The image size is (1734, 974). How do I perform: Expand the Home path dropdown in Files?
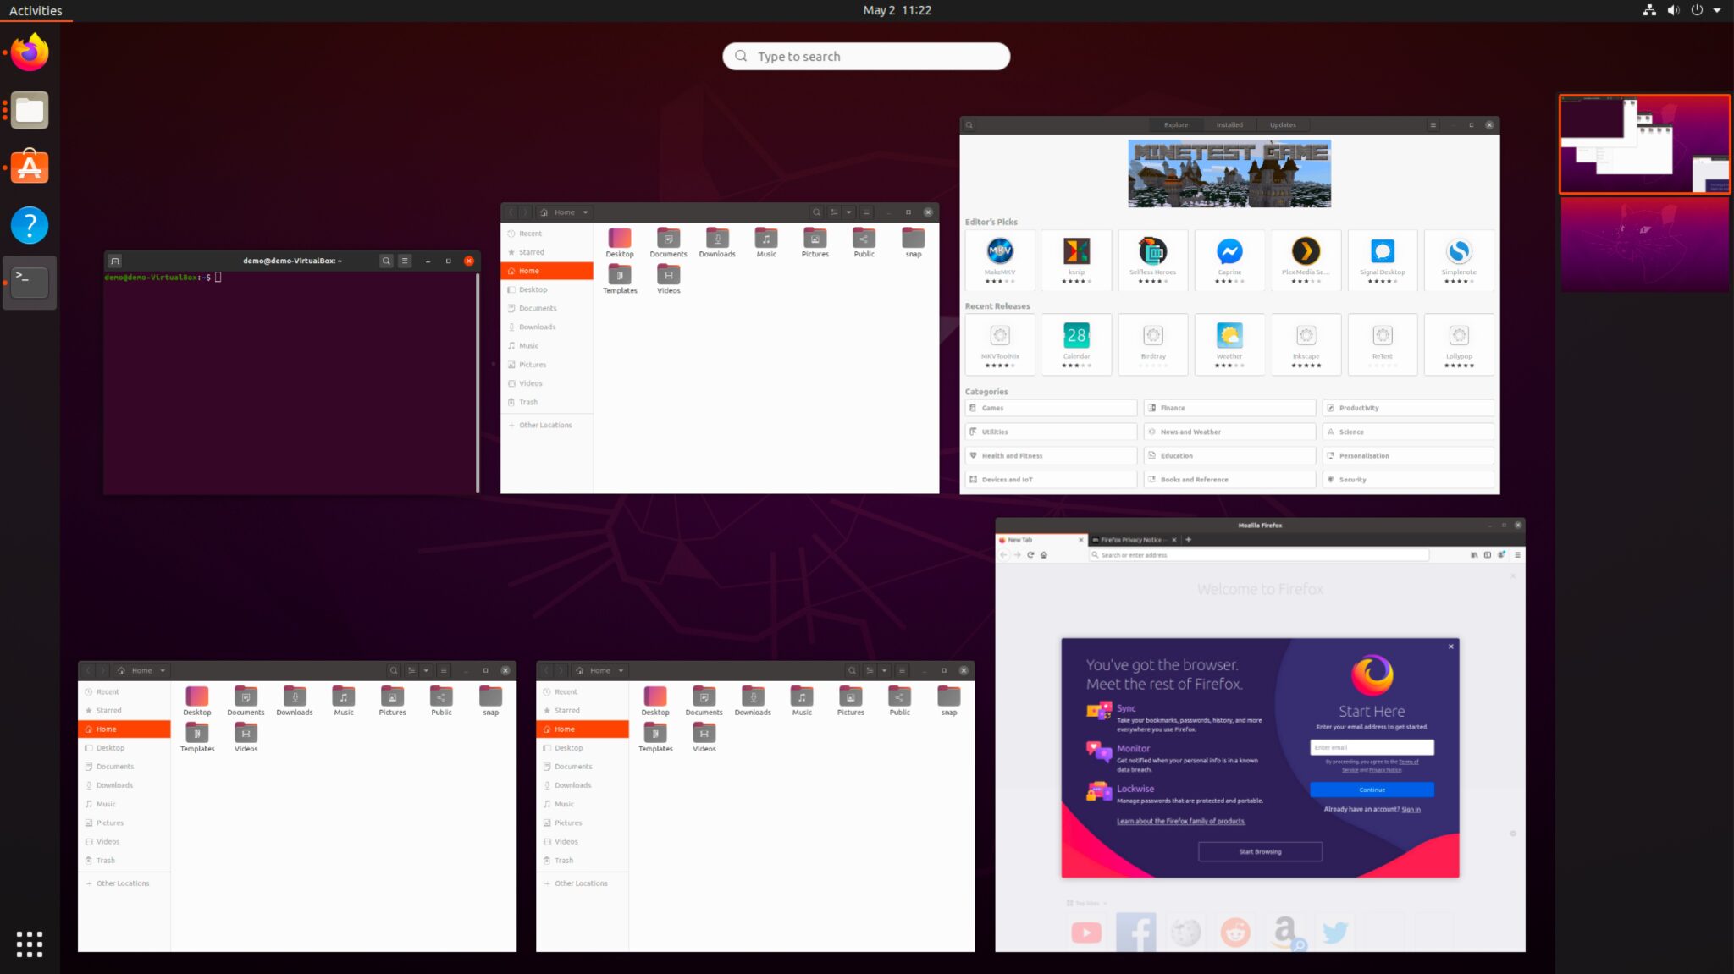(585, 212)
